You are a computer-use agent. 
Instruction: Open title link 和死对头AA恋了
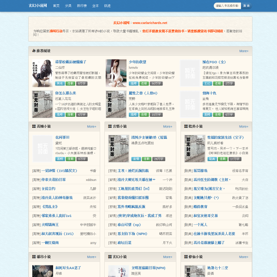pyautogui.click(x=68, y=268)
